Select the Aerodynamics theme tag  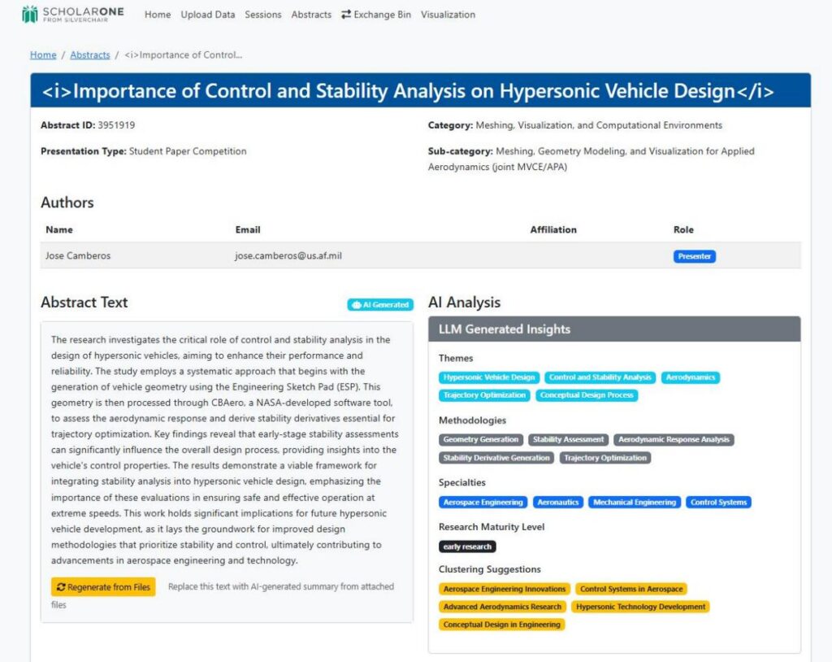[x=691, y=377]
